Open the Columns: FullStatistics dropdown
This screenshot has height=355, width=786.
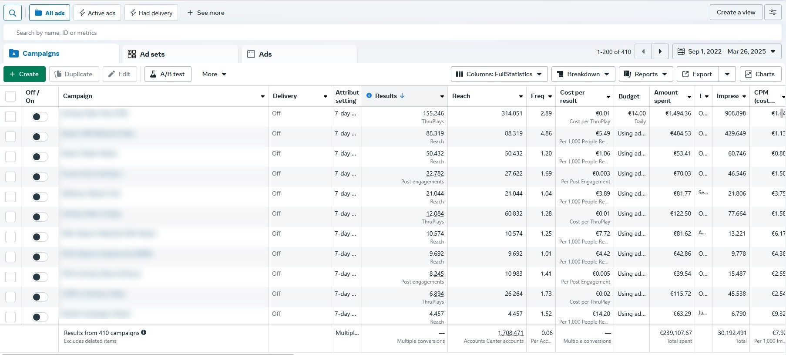click(x=499, y=74)
